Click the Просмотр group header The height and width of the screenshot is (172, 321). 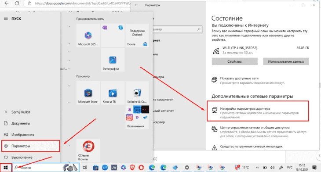(x=83, y=76)
